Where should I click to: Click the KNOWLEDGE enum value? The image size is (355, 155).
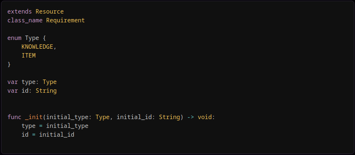(37, 47)
